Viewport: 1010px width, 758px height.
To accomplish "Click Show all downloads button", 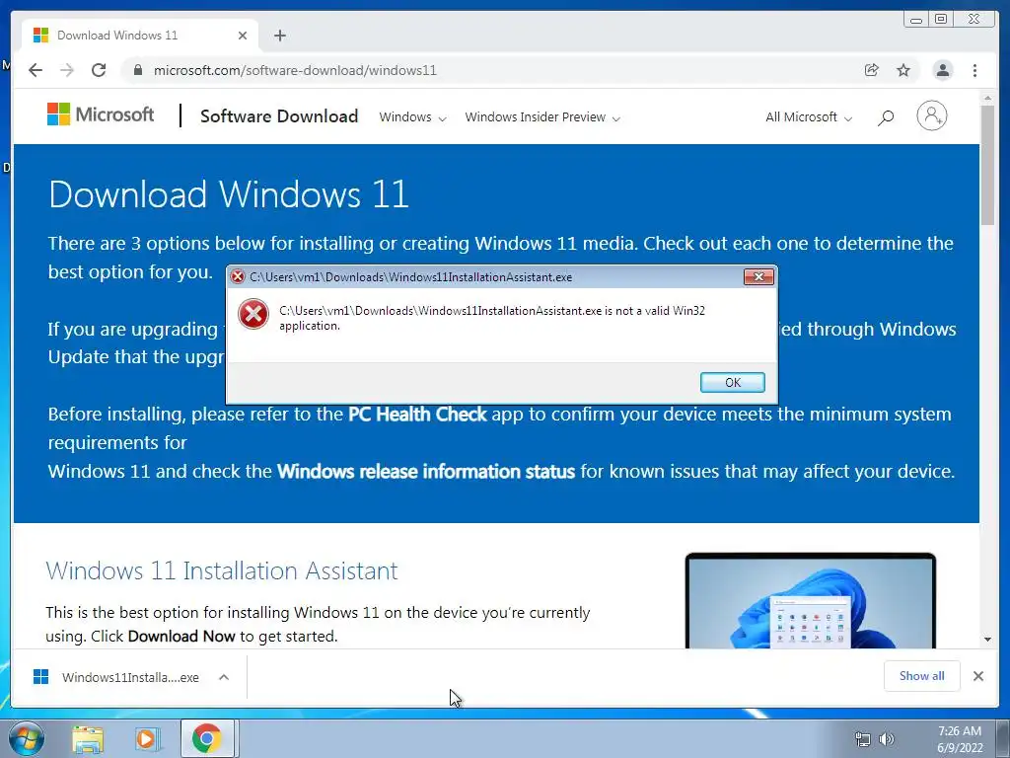I will pyautogui.click(x=922, y=676).
